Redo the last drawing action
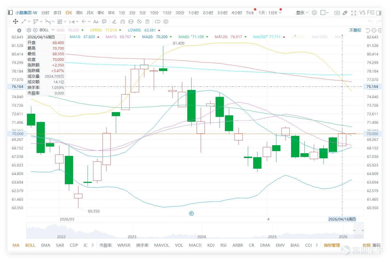 click(379, 22)
